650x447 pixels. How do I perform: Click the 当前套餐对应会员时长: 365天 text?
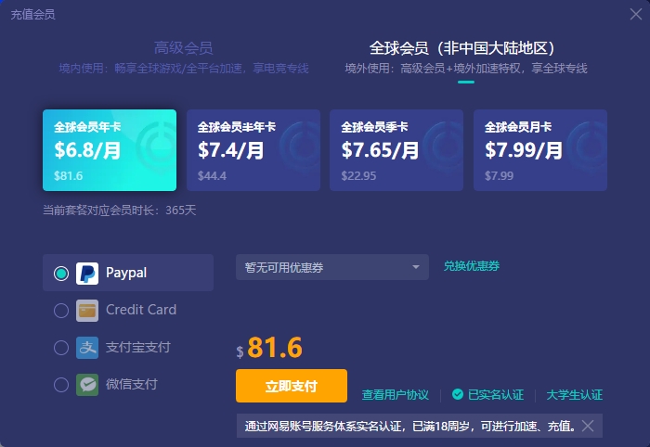pyautogui.click(x=120, y=211)
